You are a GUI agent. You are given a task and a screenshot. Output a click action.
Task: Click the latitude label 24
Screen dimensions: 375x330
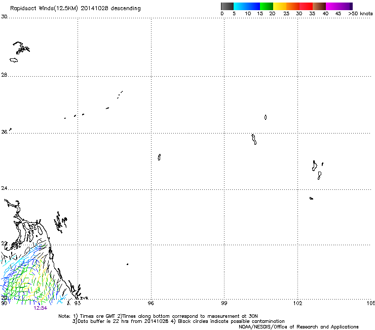[4, 188]
